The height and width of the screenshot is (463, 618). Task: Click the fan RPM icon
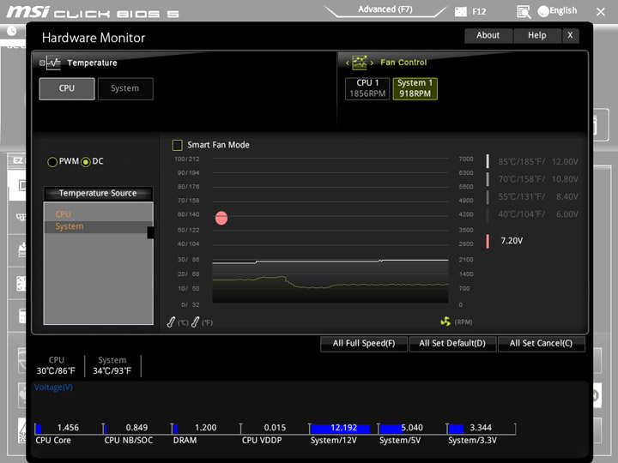(x=445, y=322)
